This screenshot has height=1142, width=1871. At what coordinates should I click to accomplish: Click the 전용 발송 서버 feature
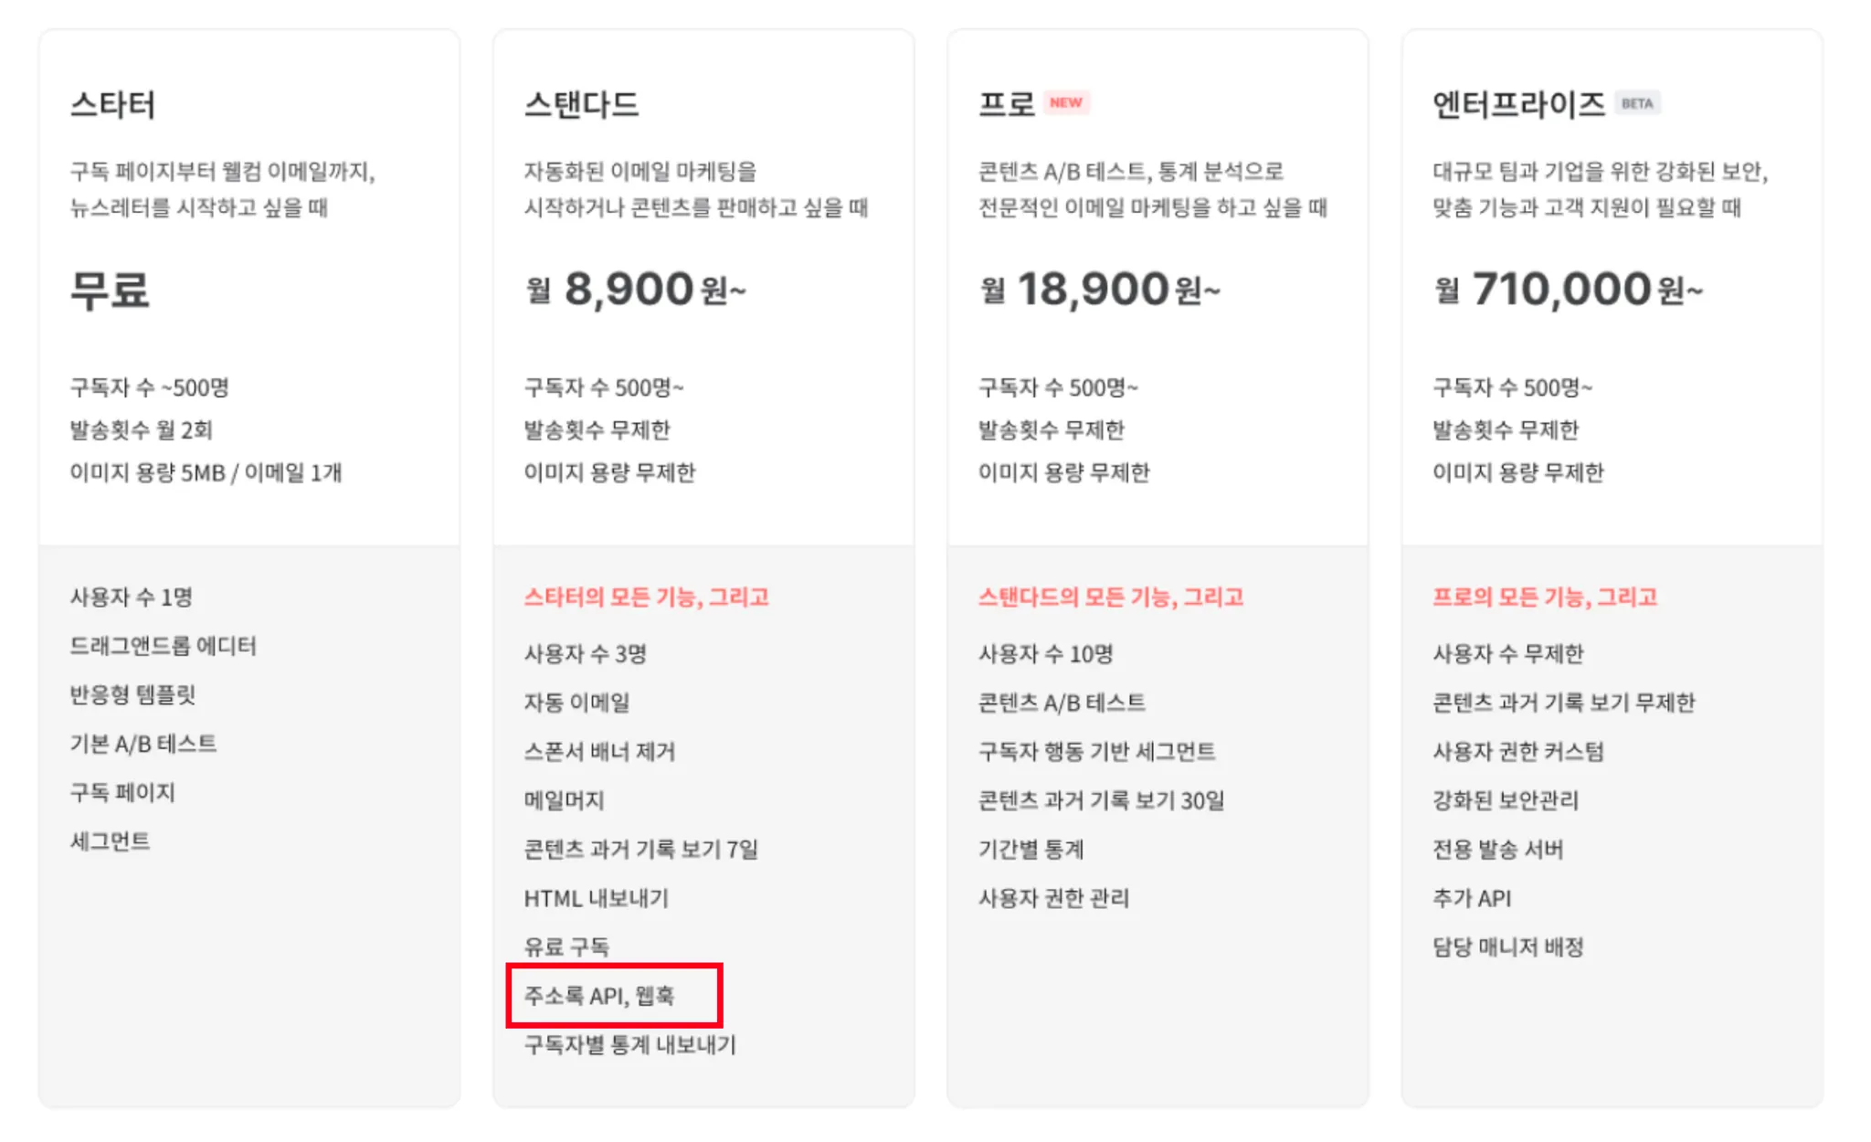(x=1497, y=850)
